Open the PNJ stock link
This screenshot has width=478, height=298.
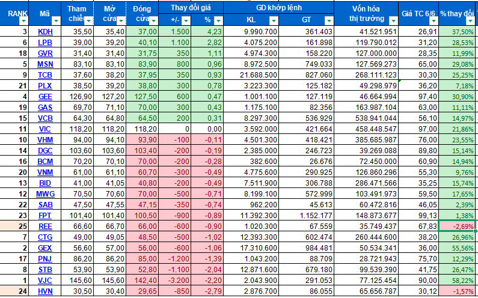pyautogui.click(x=45, y=259)
